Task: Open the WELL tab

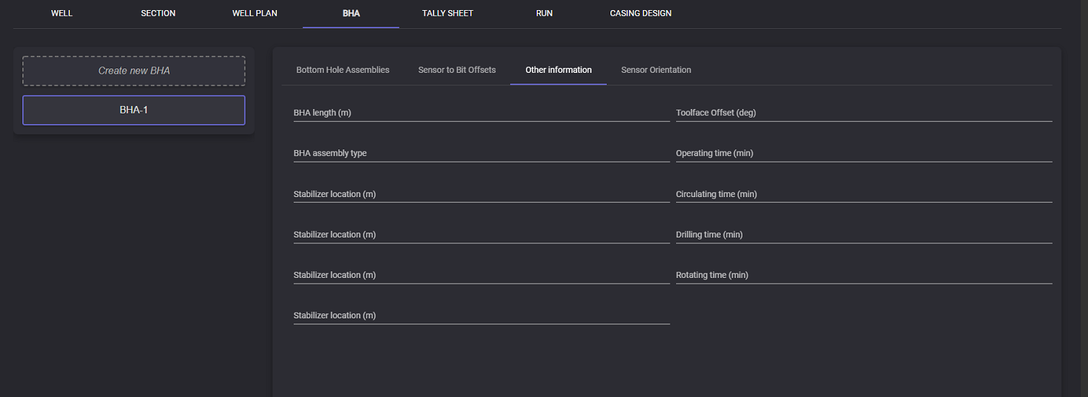Action: coord(62,13)
